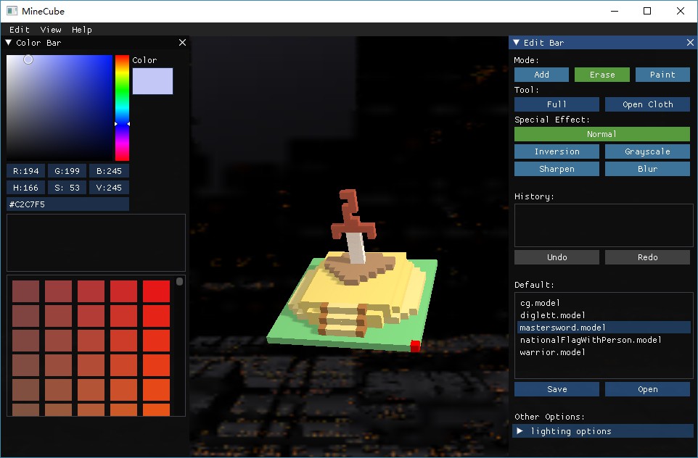The image size is (698, 458).
Task: Open the Help menu
Action: tap(82, 30)
